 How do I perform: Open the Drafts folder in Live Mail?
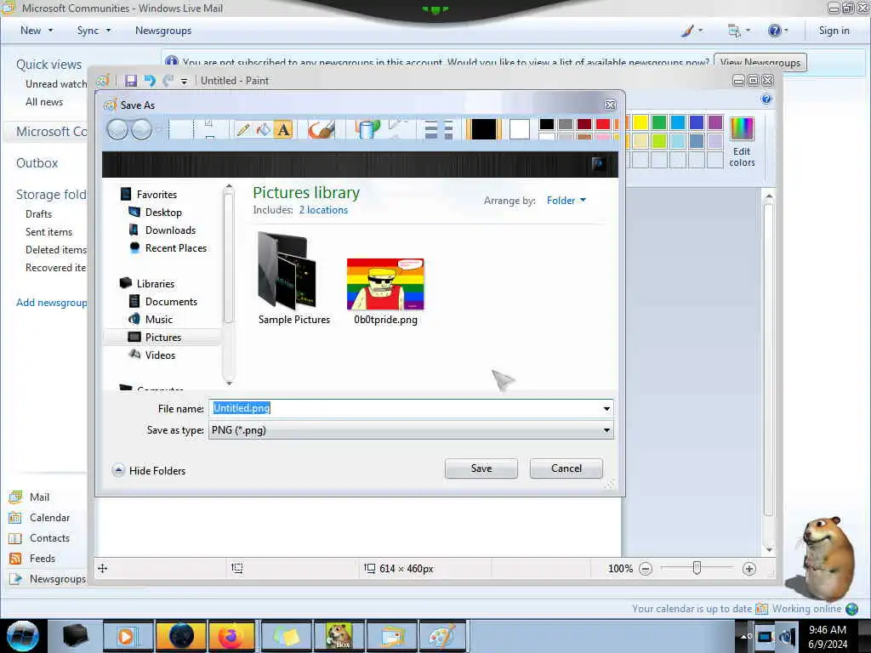(x=38, y=213)
